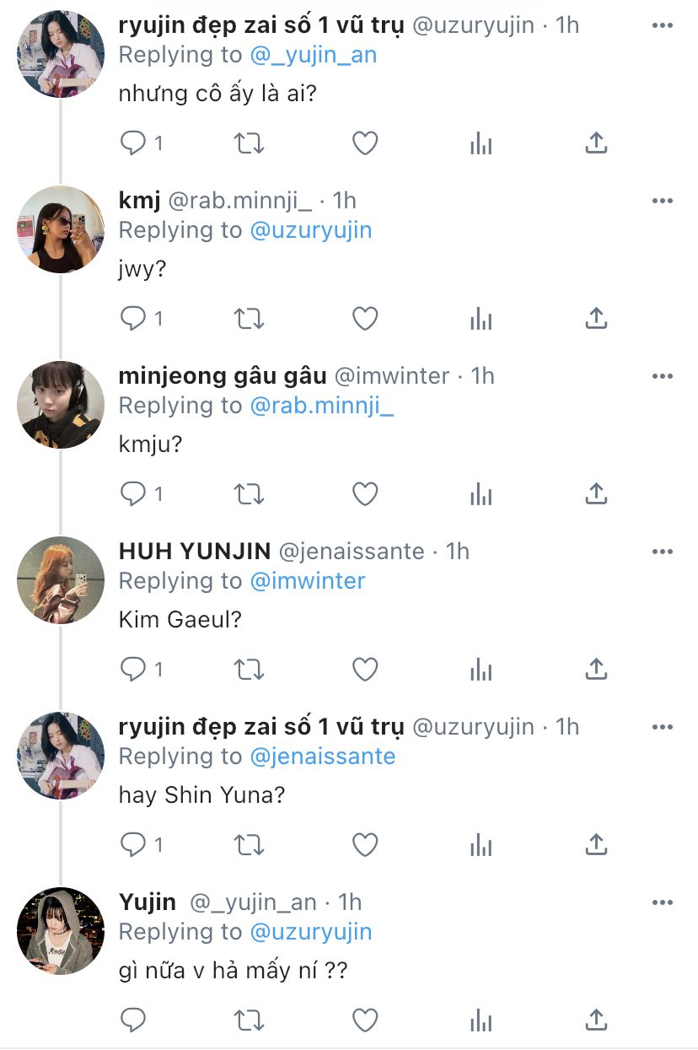Screen dimensions: 698x1050
Task: Reply to the "nhưng cô ấy là ai?" tweet
Action: pos(134,143)
